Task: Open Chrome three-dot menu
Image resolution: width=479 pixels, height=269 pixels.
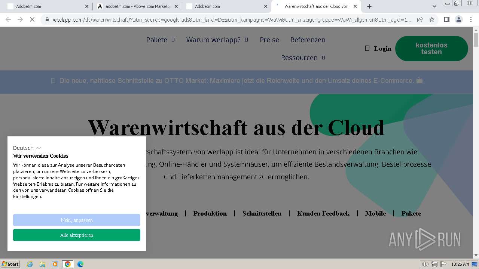Action: click(471, 19)
